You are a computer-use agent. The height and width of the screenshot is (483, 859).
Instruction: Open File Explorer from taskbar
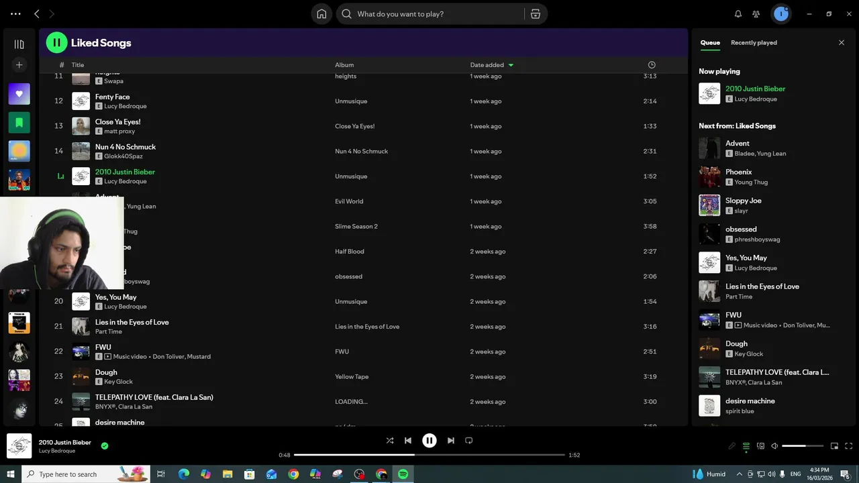click(x=228, y=474)
